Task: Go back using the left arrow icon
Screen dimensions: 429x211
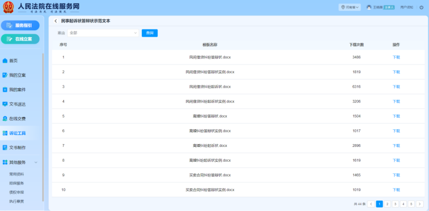Action: [x=56, y=21]
